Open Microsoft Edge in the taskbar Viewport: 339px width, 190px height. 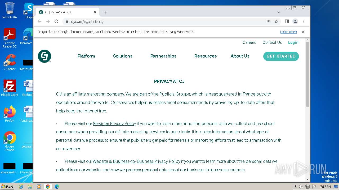click(x=57, y=187)
